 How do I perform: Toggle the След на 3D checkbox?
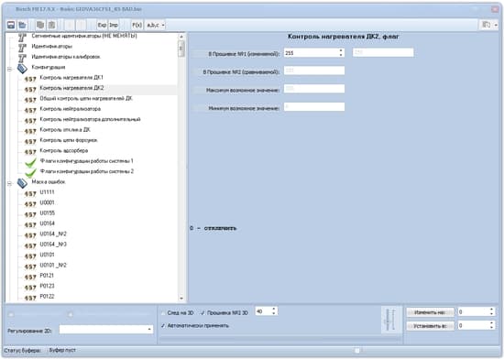pyautogui.click(x=163, y=313)
